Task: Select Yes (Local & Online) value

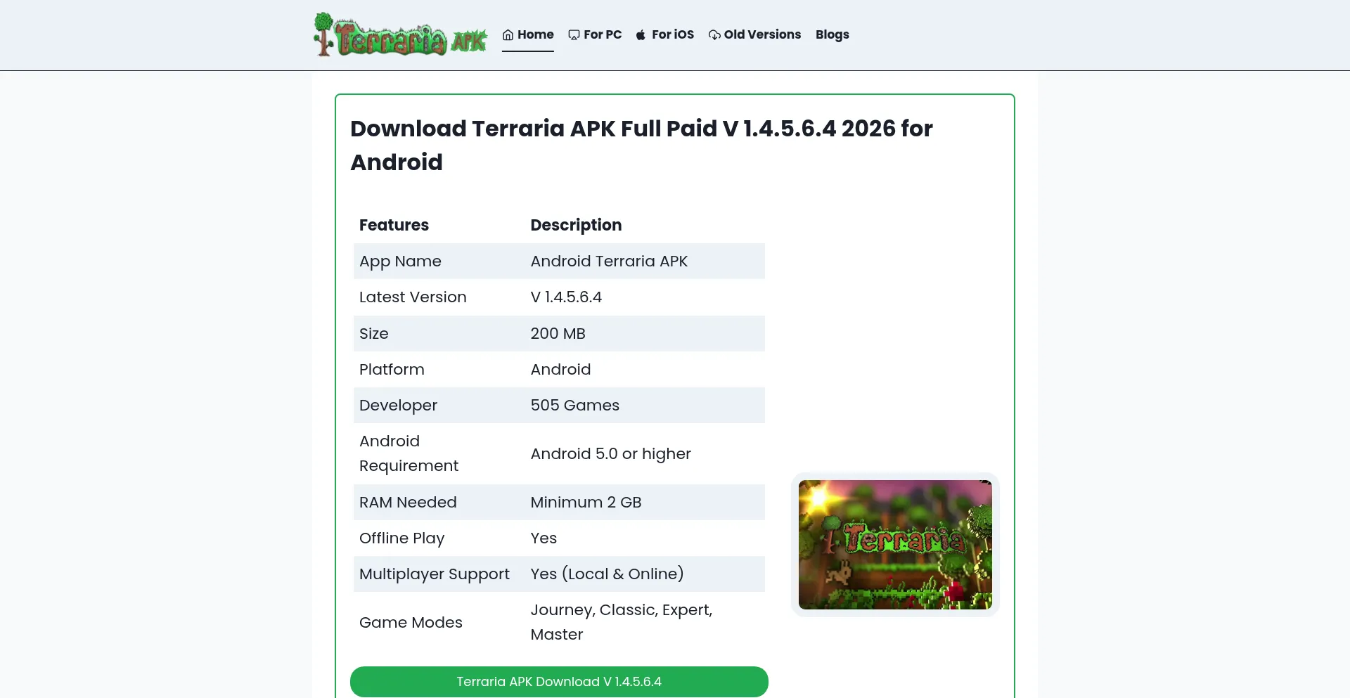Action: coord(607,574)
